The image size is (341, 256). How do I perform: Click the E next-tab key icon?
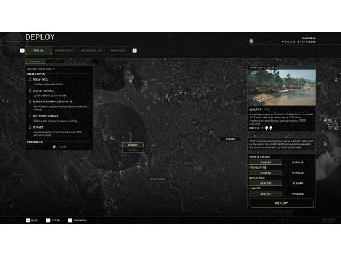point(134,51)
